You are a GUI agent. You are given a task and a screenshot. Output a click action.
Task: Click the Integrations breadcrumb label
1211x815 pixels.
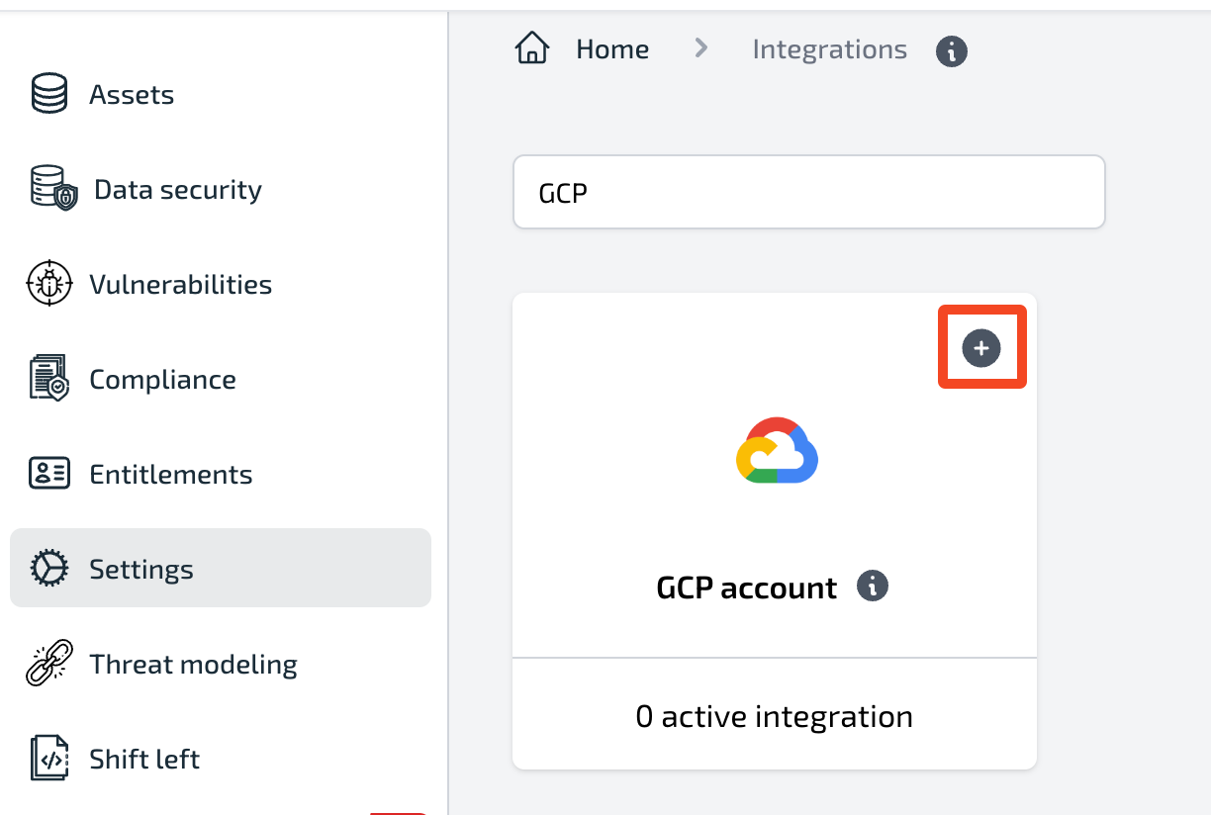(829, 49)
